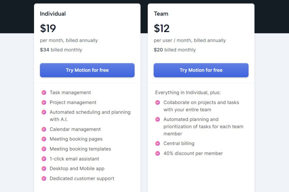Select the Team plan heading
The height and width of the screenshot is (192, 289).
pos(161,13)
